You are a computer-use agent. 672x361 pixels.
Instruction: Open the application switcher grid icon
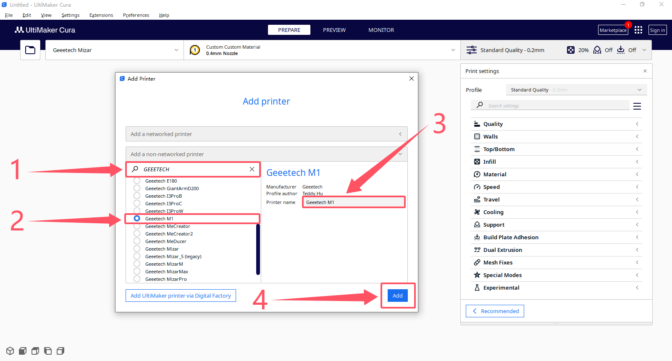tap(638, 30)
